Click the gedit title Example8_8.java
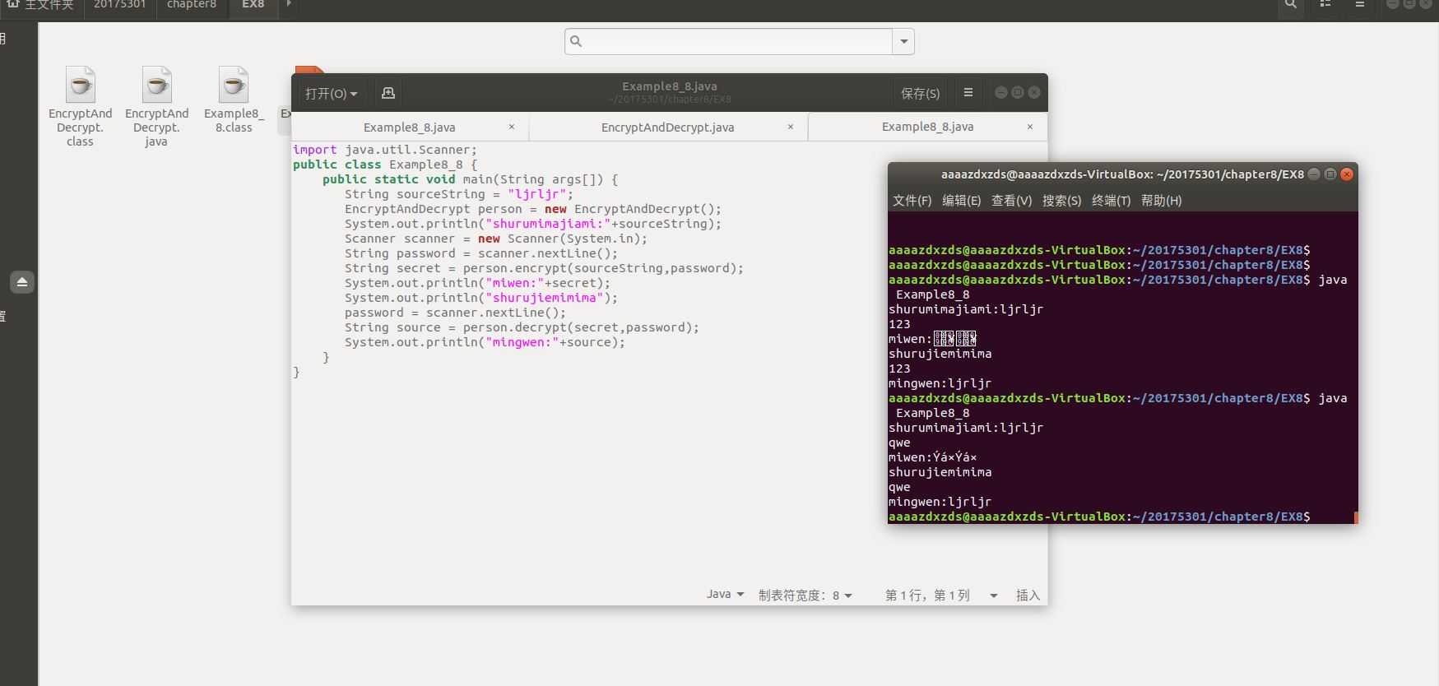1439x686 pixels. tap(669, 86)
